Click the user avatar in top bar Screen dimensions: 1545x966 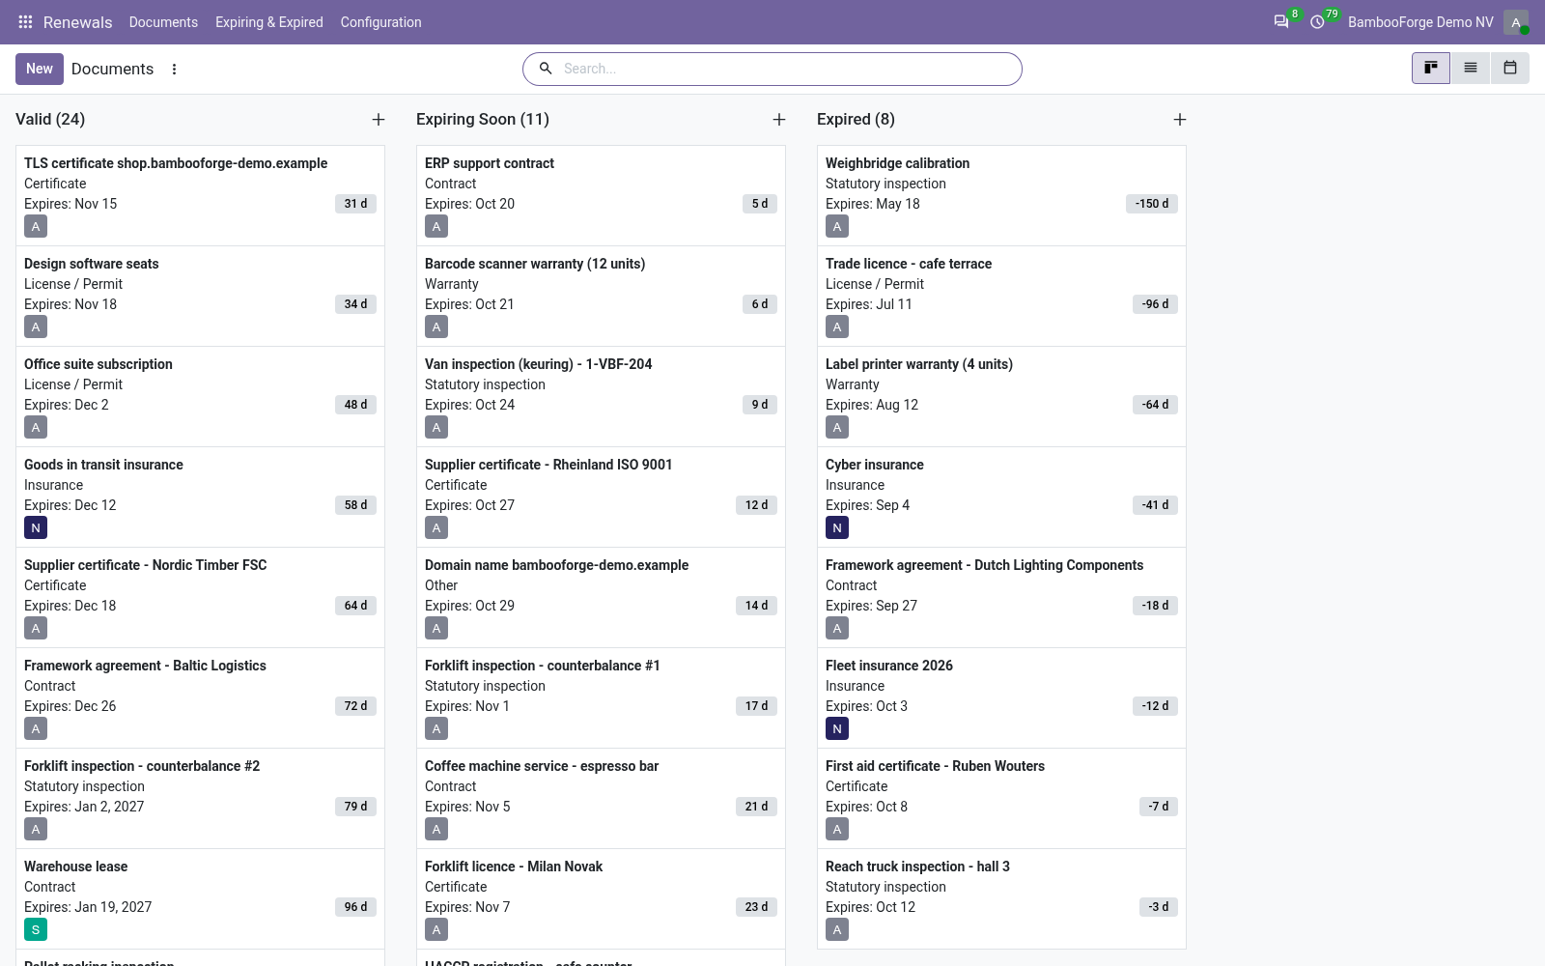point(1515,21)
